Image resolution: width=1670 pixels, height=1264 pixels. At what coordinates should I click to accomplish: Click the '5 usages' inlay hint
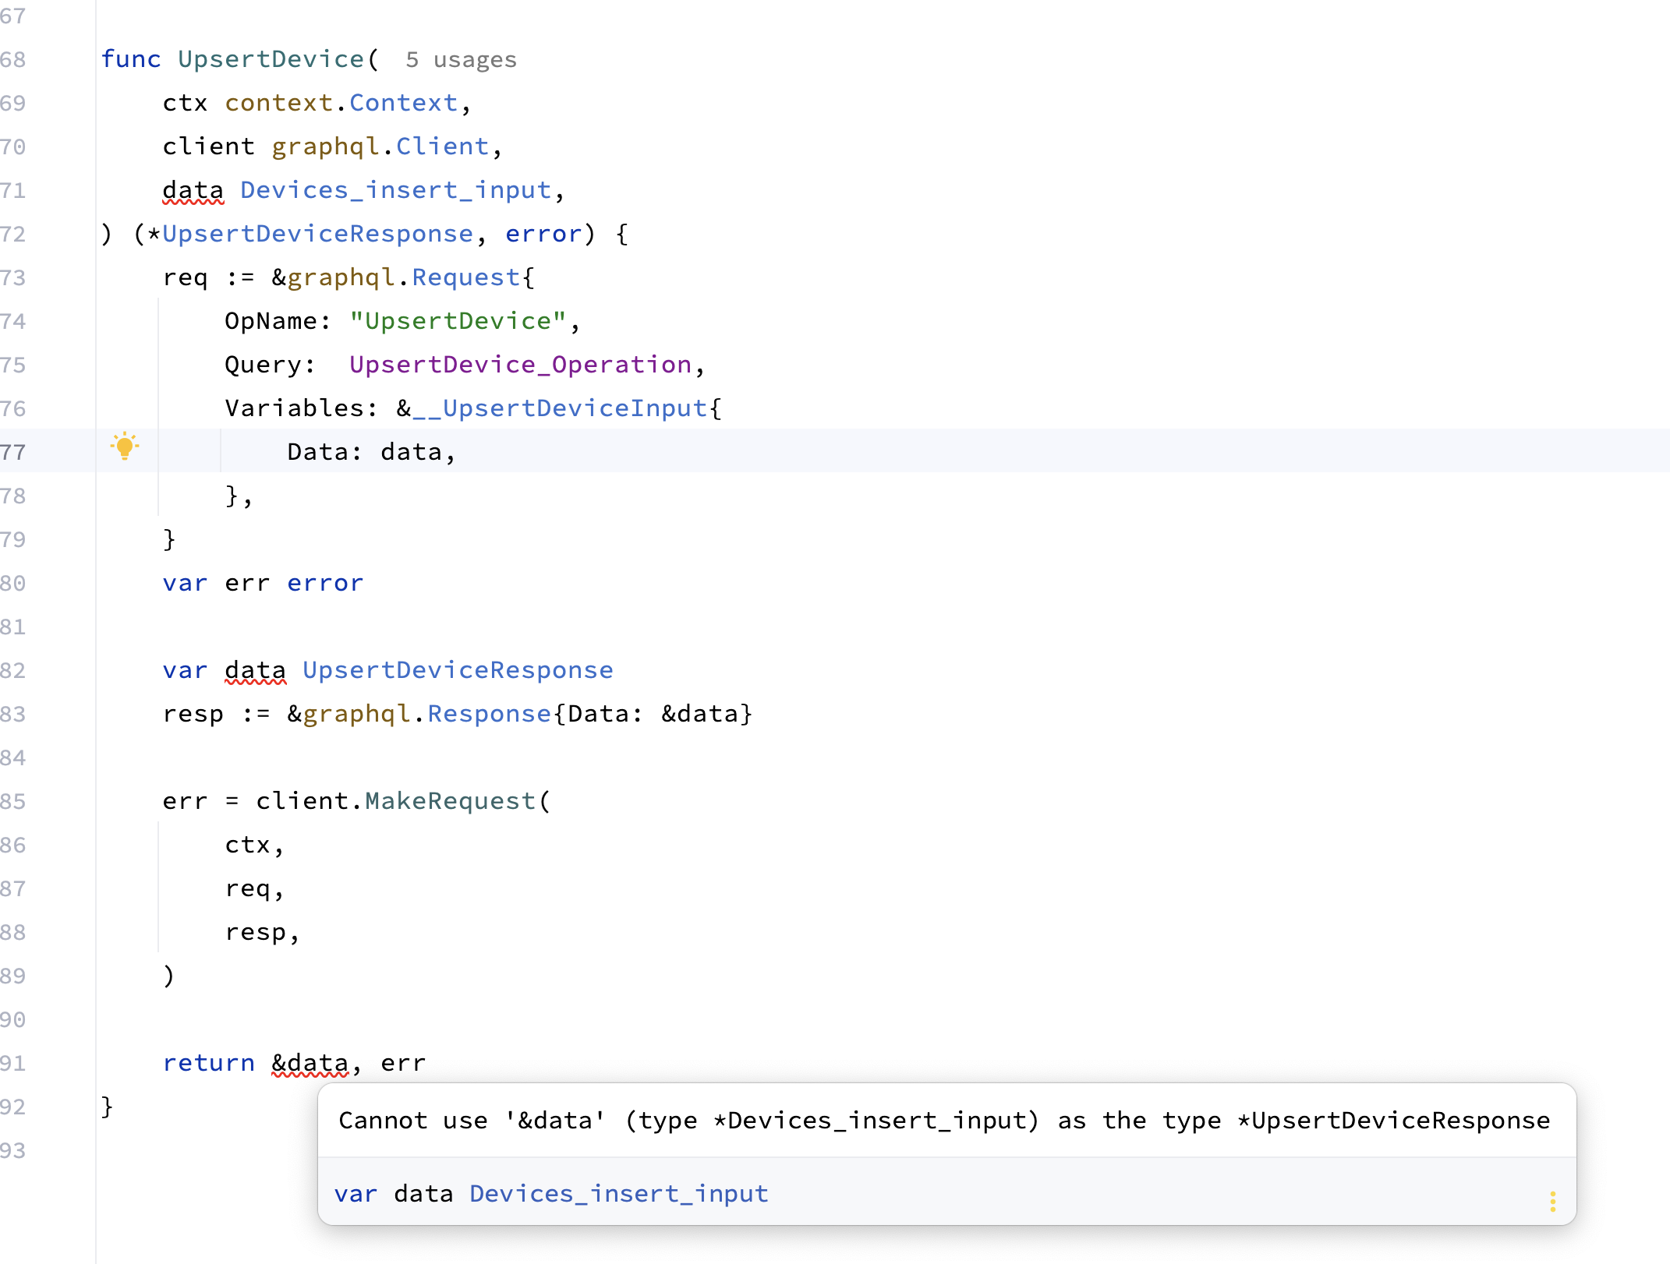tap(461, 60)
